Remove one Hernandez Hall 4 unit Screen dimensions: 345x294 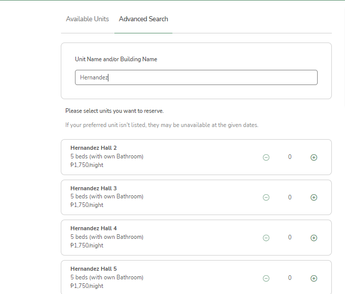click(266, 238)
